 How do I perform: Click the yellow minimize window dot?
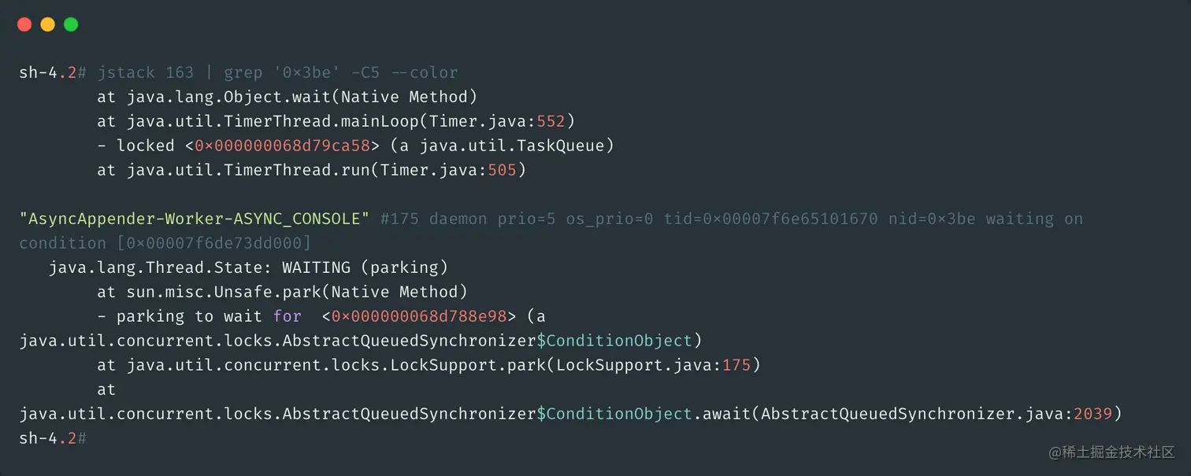(x=47, y=24)
